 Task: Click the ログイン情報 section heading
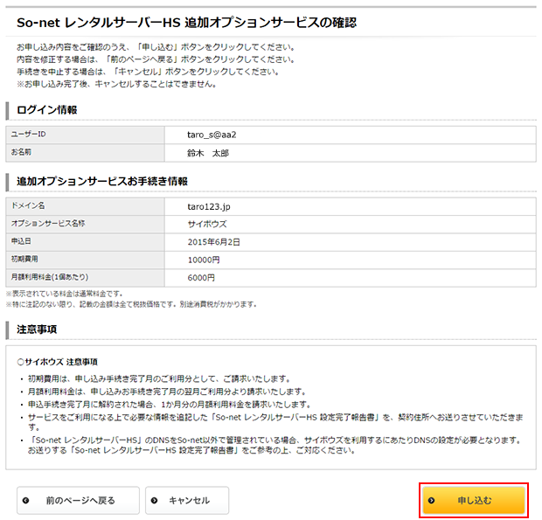pyautogui.click(x=47, y=110)
